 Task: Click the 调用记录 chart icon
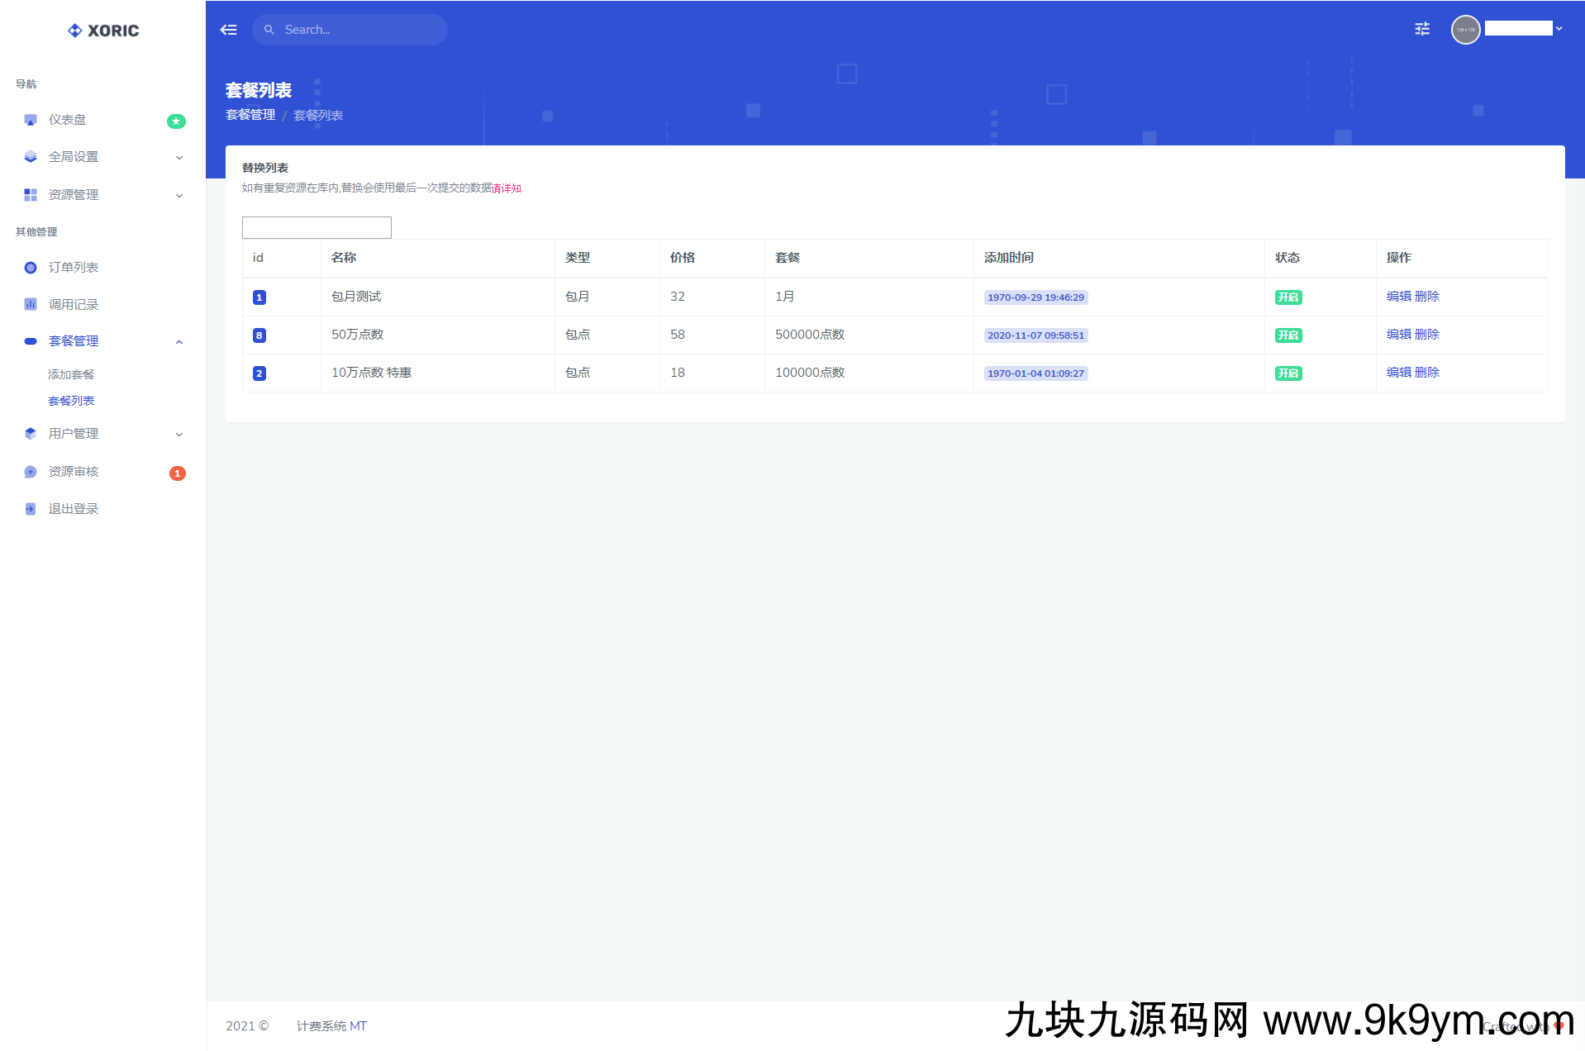point(31,304)
